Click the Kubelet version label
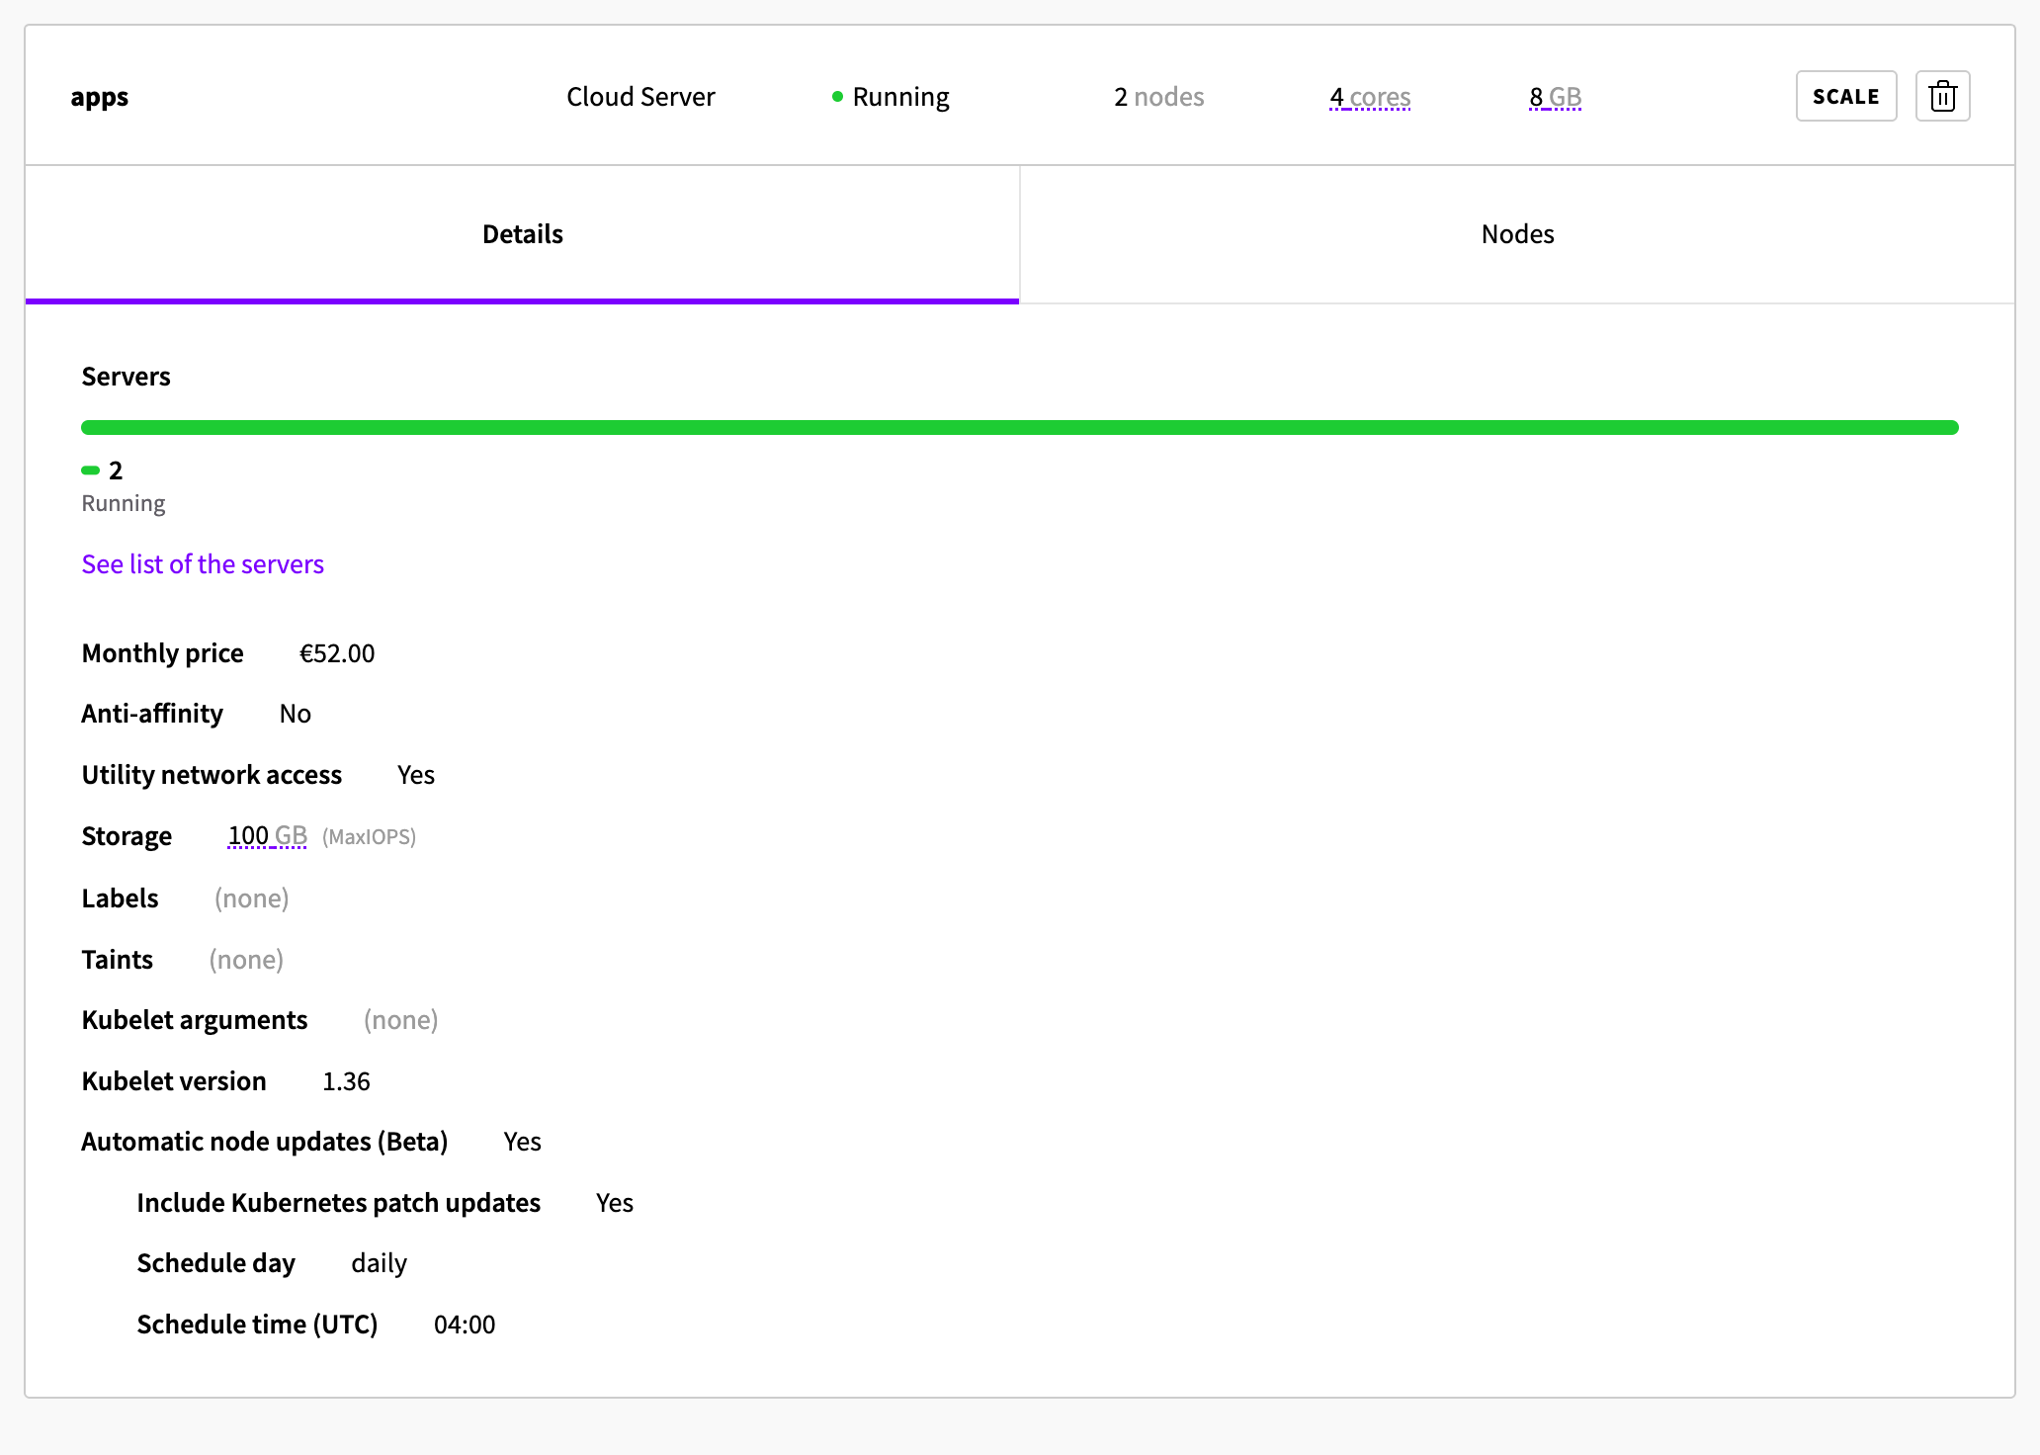2040x1455 pixels. [174, 1081]
